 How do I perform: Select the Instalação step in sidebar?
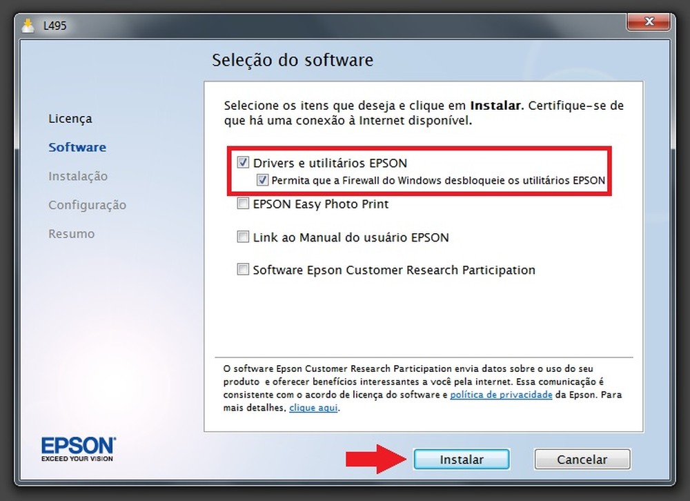pos(78,176)
